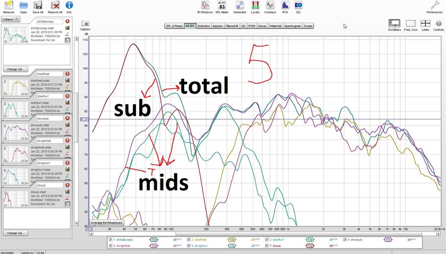
Task: Collapse the measurements panel
Action: pos(11,19)
